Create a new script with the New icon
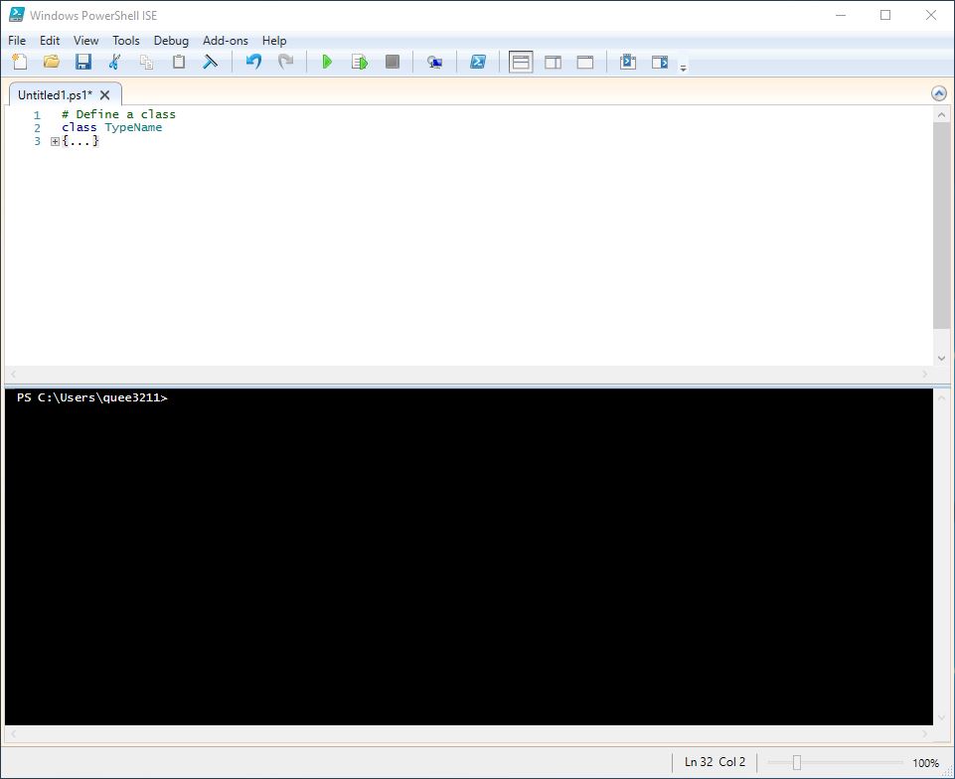The image size is (955, 779). point(18,61)
